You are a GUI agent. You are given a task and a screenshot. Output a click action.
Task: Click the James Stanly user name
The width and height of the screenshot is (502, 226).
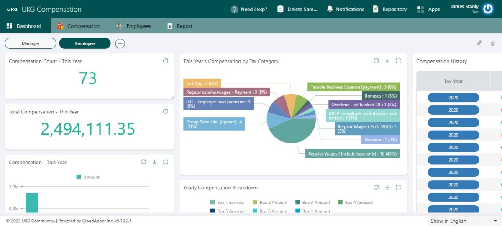click(x=464, y=6)
